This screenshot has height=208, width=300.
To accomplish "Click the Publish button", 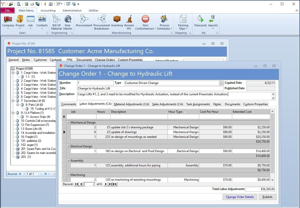I will 268,197.
